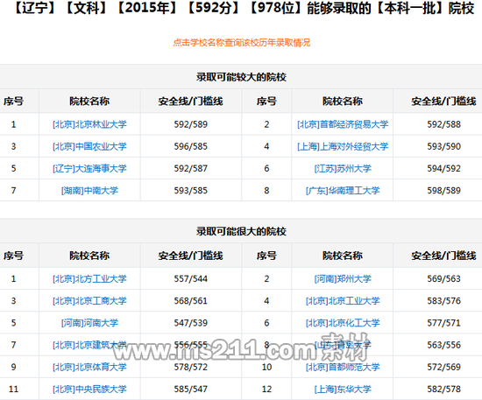This screenshot has height=400, width=482.
Task: Open the 河南大学 link
Action: pos(89,323)
